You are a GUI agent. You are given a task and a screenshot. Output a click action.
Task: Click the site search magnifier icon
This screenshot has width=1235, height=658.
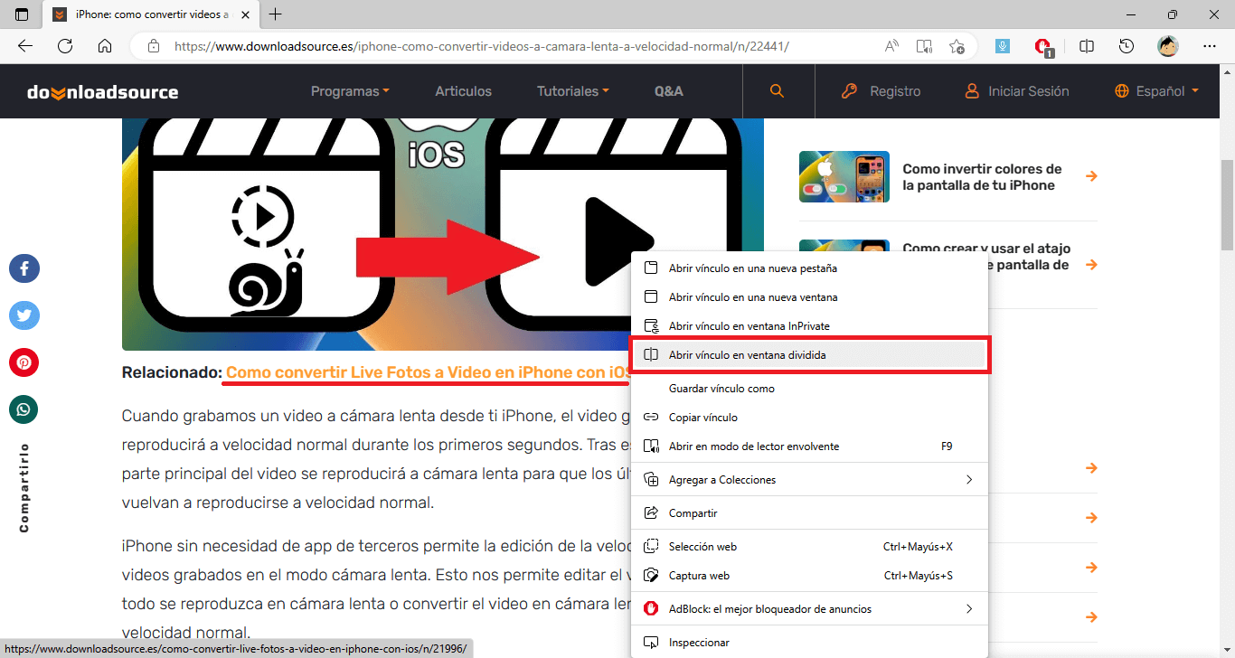click(777, 91)
